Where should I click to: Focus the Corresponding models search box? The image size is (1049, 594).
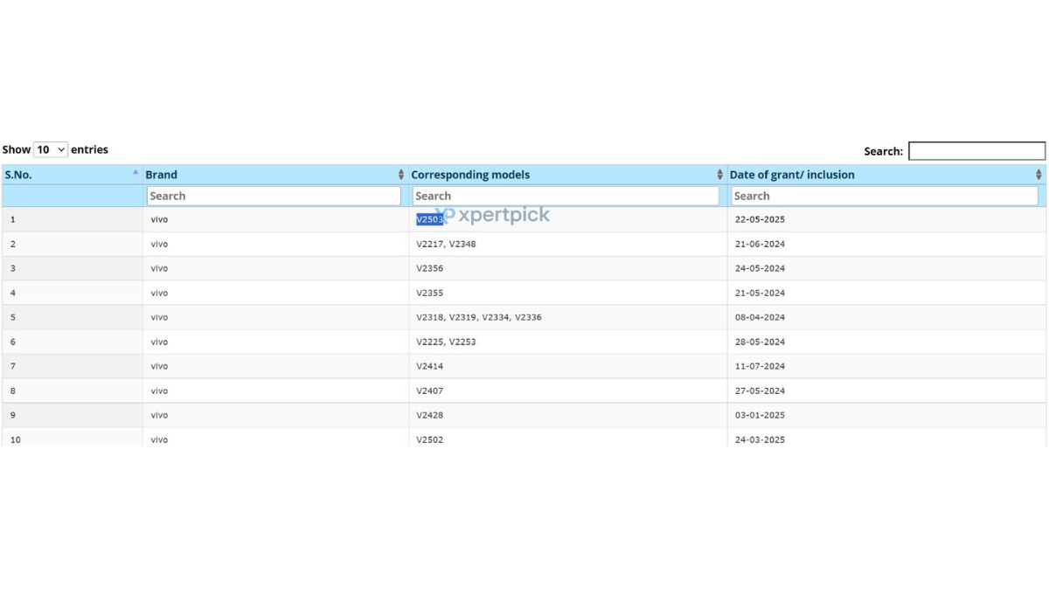(x=566, y=197)
